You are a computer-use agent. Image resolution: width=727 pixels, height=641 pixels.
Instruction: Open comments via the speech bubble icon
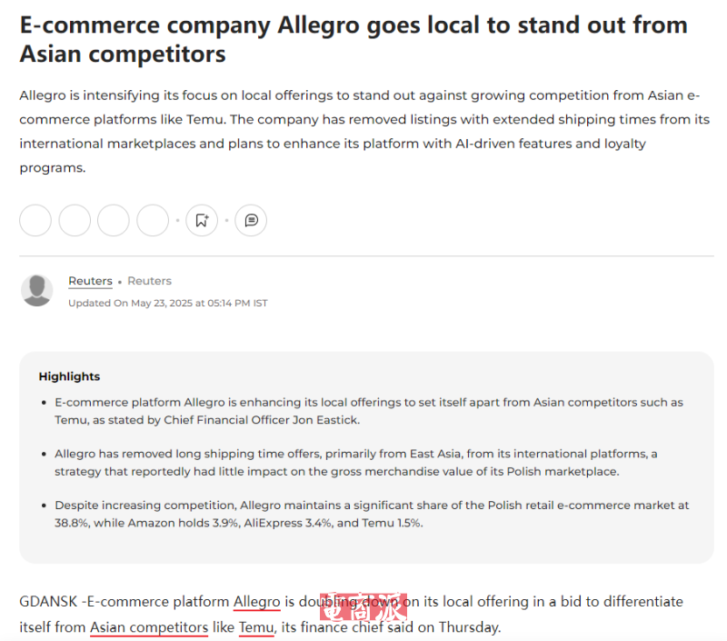pyautogui.click(x=251, y=220)
